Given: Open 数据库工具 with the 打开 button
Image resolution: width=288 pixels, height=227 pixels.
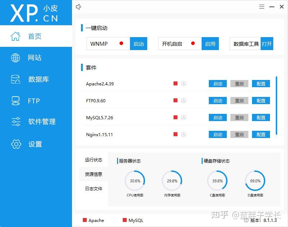Looking at the screenshot, I should click(267, 44).
